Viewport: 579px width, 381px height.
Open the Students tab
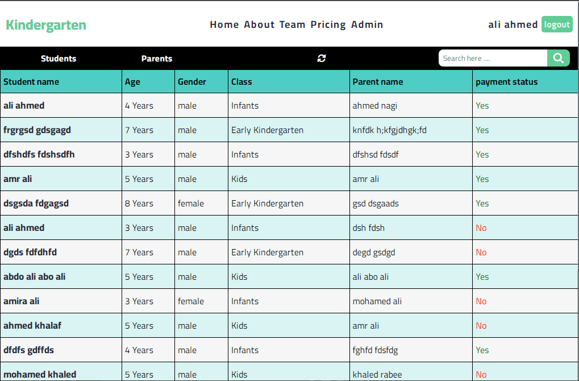tap(59, 59)
